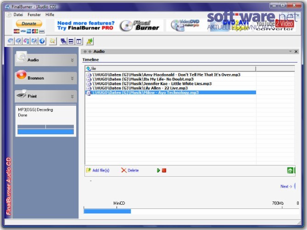
Task: Click the 700Mb capacity marker
Action: [x=278, y=203]
